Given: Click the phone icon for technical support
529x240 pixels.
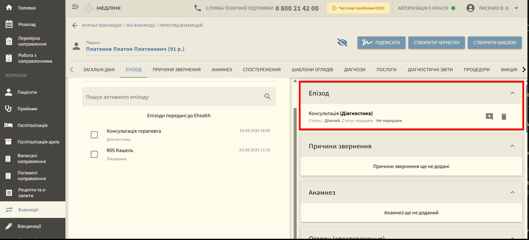Looking at the screenshot, I should (x=198, y=8).
